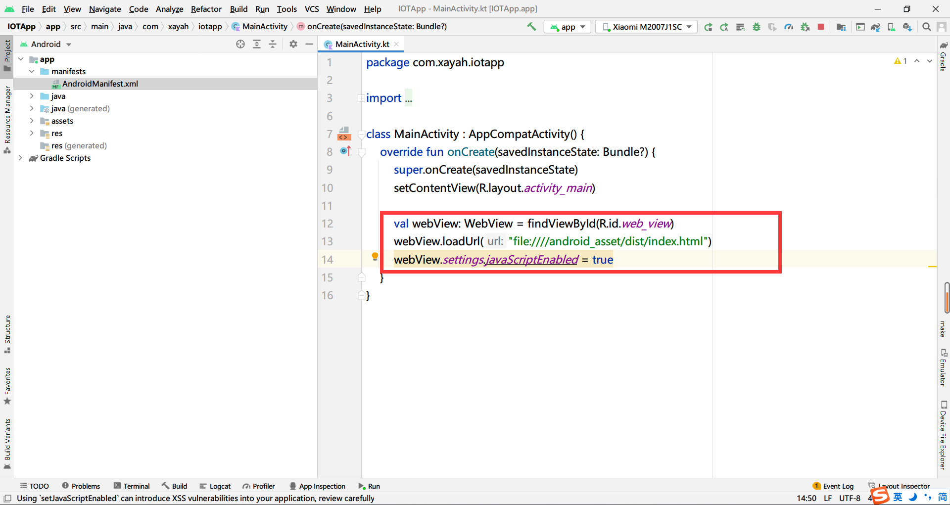Open Search Everywhere magnifier icon
Viewport: 950px width, 505px height.
pyautogui.click(x=926, y=27)
